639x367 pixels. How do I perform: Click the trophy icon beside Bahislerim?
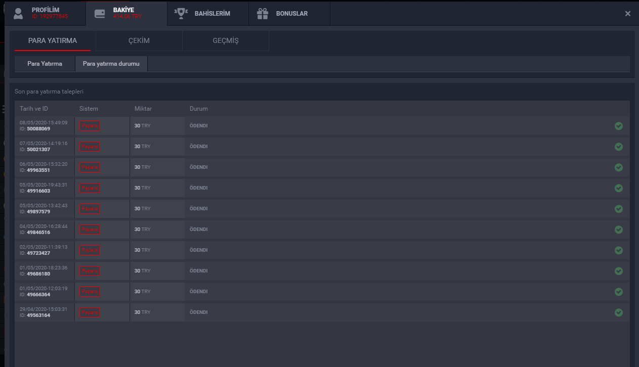coord(181,14)
